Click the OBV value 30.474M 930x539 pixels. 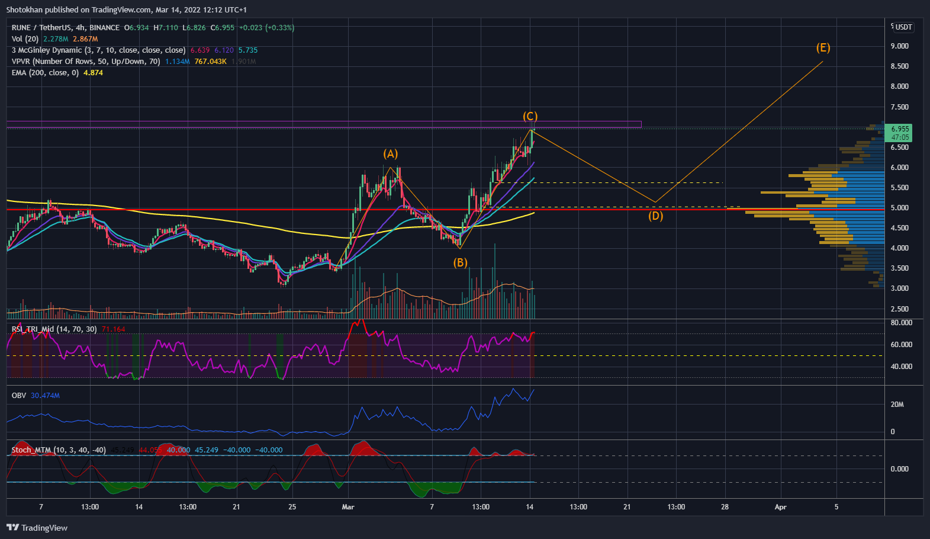point(45,396)
